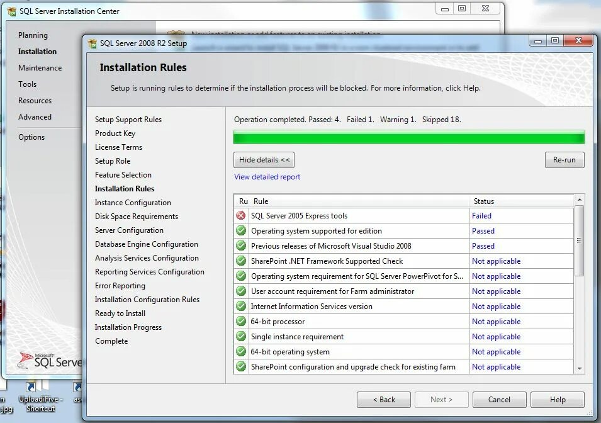601x423 pixels.
Task: Click the Help button
Action: (558, 400)
